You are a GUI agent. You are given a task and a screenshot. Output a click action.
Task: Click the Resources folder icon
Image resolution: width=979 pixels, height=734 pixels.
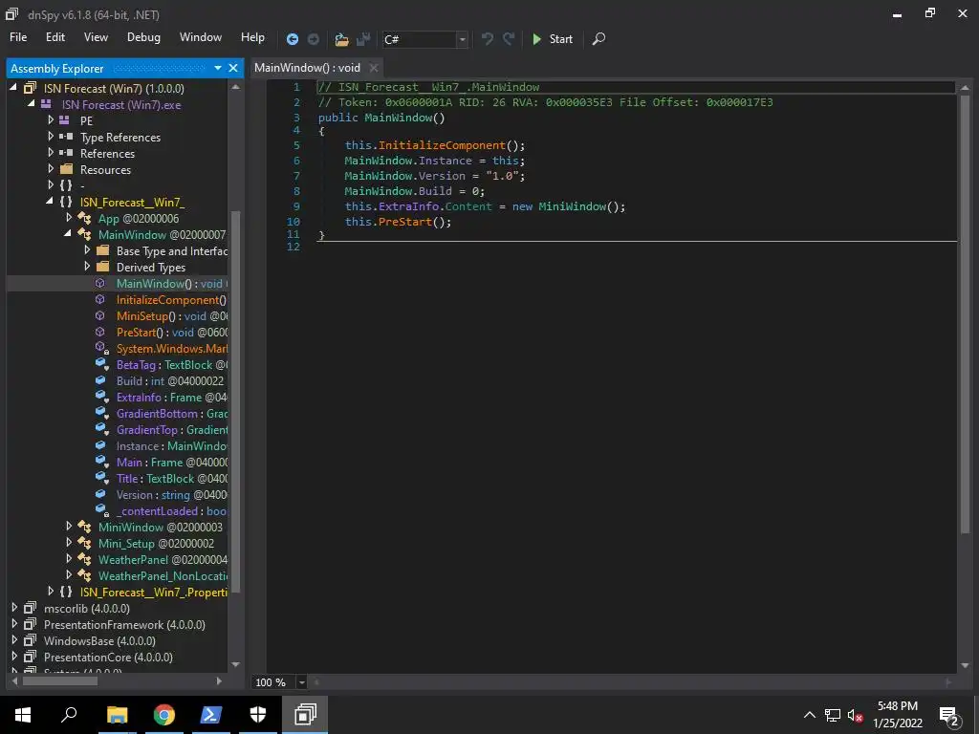tap(66, 169)
